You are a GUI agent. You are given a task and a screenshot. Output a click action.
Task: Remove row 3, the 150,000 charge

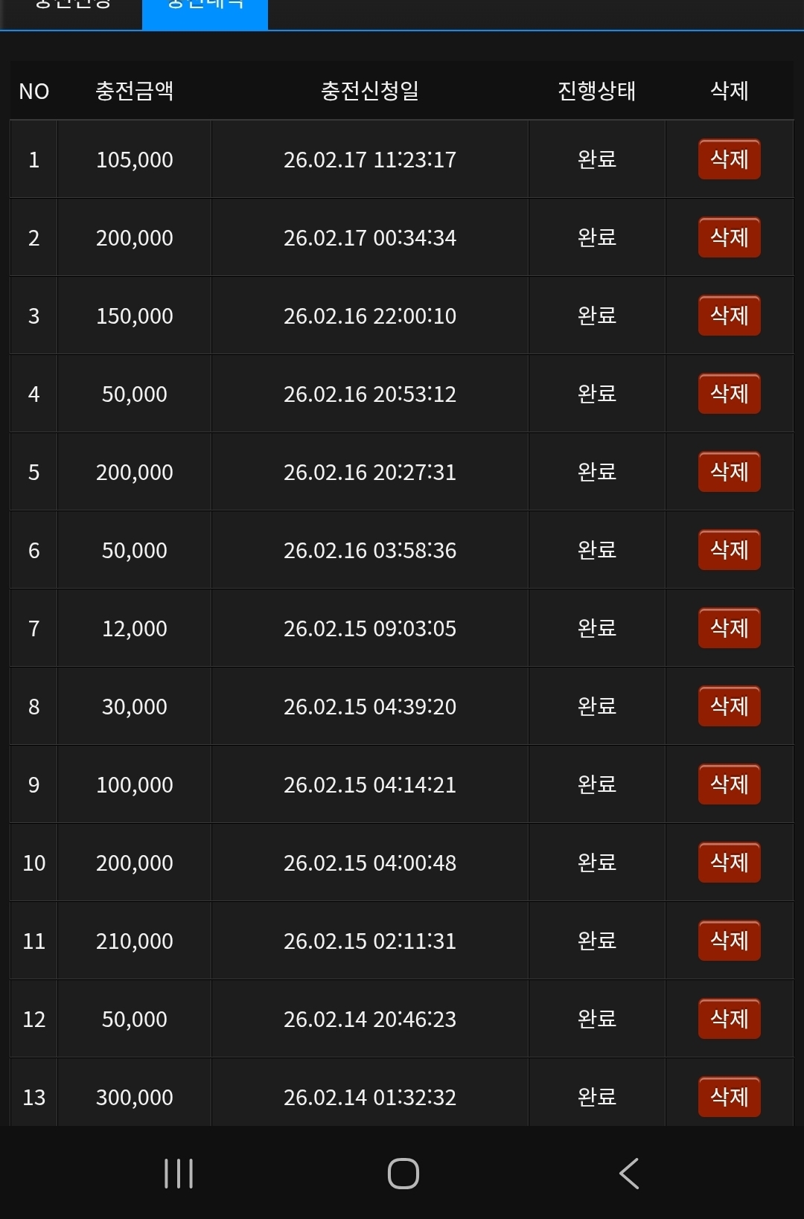(729, 316)
